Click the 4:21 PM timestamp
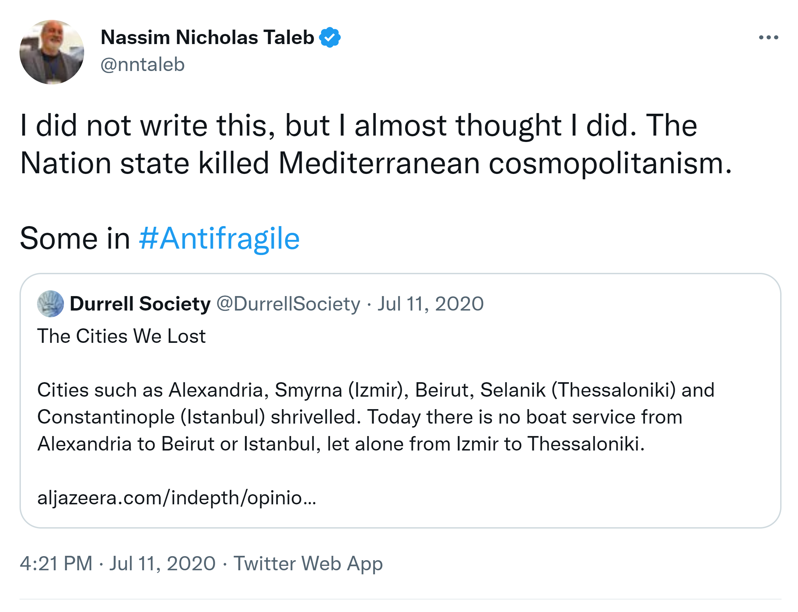798x612 pixels. pyautogui.click(x=56, y=563)
